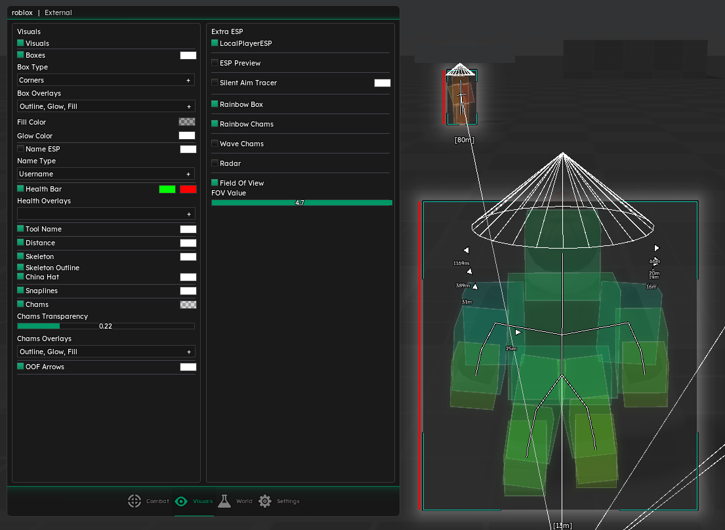725x530 pixels.
Task: Enable the Name ESP checkbox
Action: pos(20,149)
